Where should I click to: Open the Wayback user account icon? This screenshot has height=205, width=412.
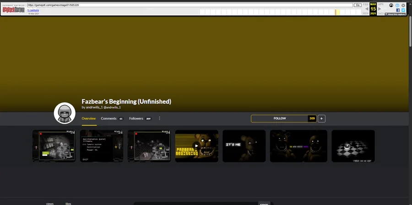pyautogui.click(x=391, y=5)
